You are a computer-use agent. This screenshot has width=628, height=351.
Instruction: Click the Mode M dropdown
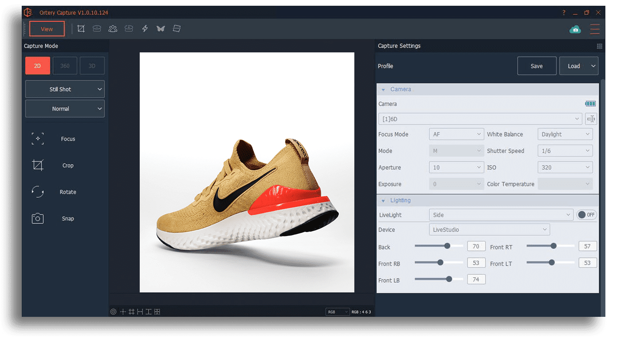[456, 151]
